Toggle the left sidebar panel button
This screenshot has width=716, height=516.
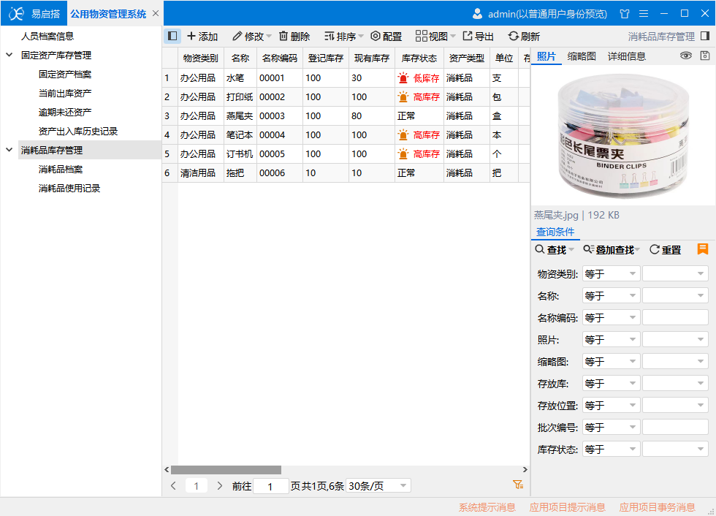tap(172, 37)
